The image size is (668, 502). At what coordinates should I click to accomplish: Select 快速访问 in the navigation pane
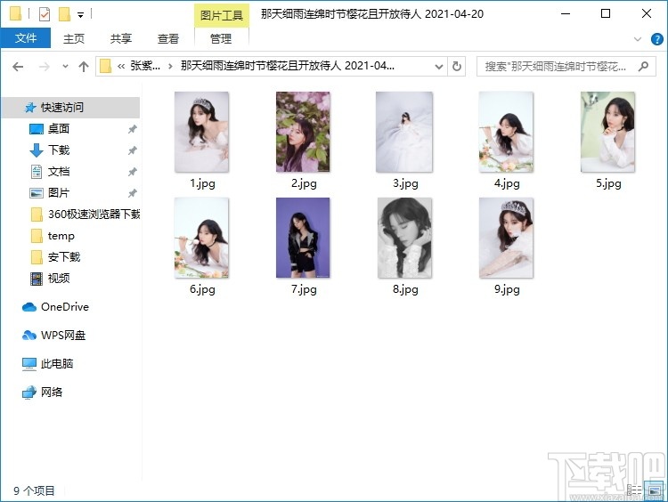click(x=70, y=108)
